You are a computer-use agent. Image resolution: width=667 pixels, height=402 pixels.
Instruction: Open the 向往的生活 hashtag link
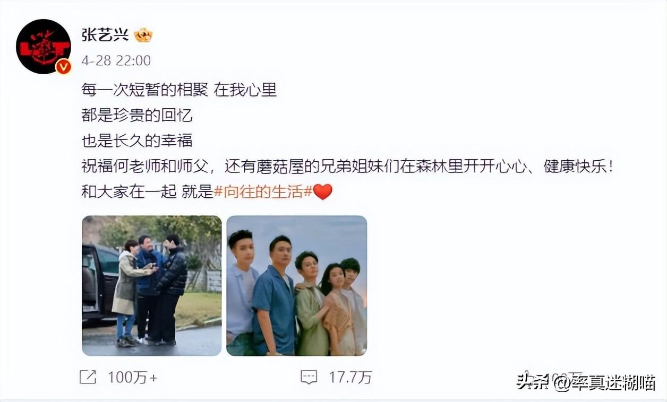click(x=263, y=191)
